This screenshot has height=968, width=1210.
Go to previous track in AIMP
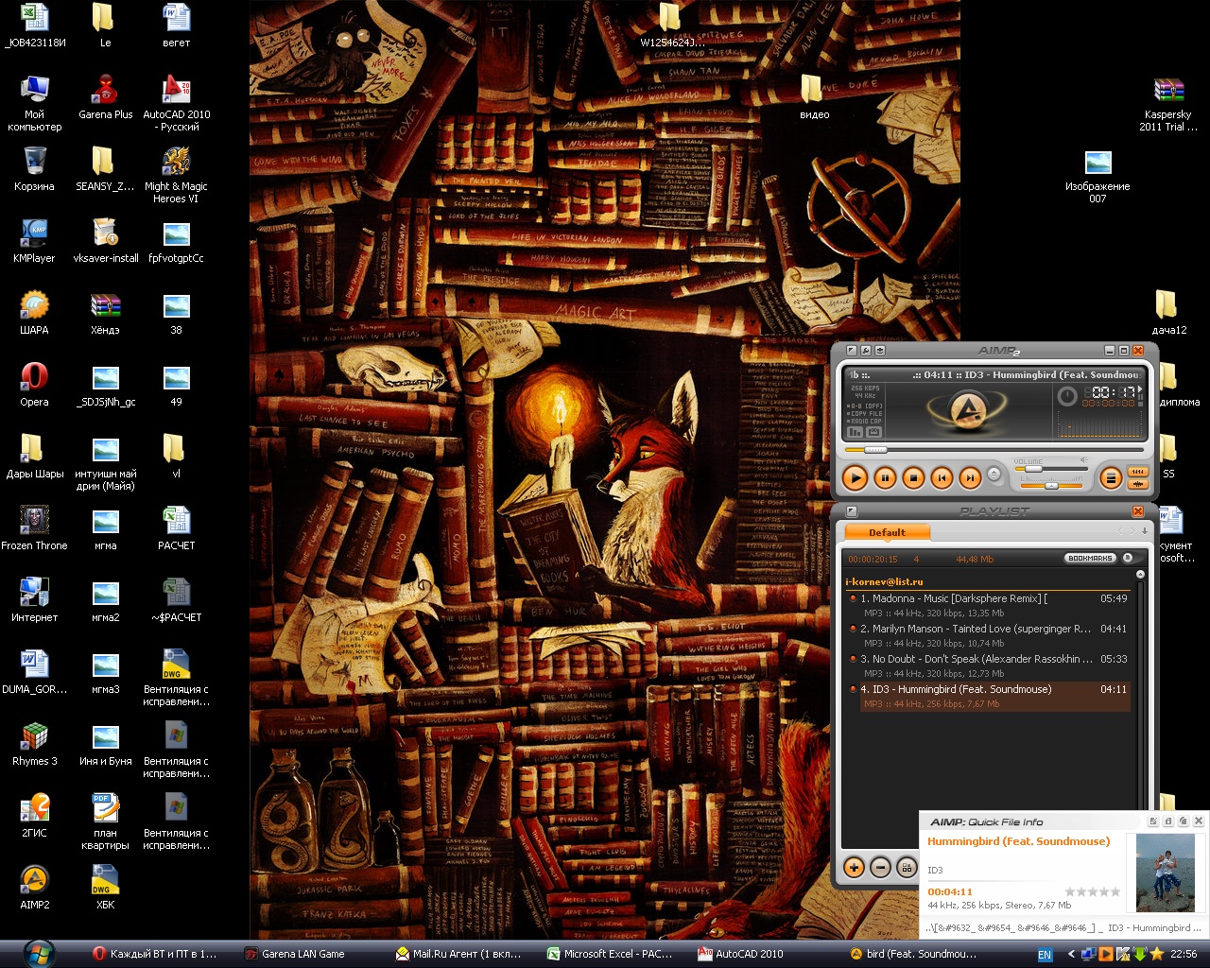coord(942,478)
